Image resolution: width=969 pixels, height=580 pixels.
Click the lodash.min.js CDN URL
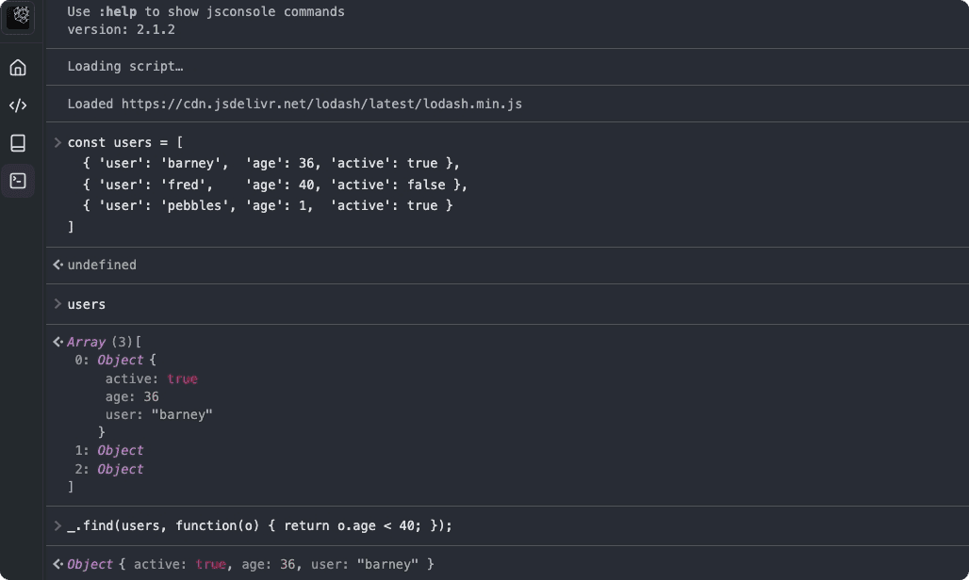(321, 104)
